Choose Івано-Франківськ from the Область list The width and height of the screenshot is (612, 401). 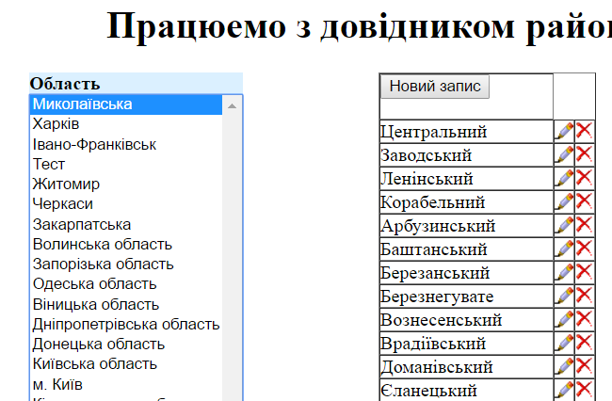pyautogui.click(x=94, y=144)
